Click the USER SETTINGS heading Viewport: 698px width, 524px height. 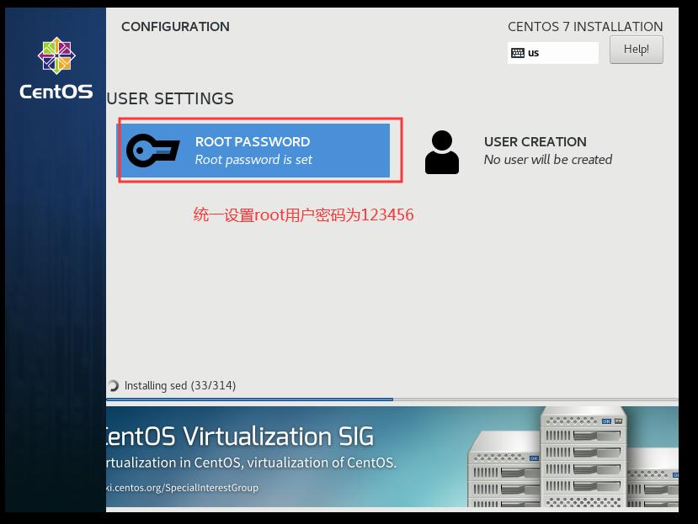click(170, 98)
